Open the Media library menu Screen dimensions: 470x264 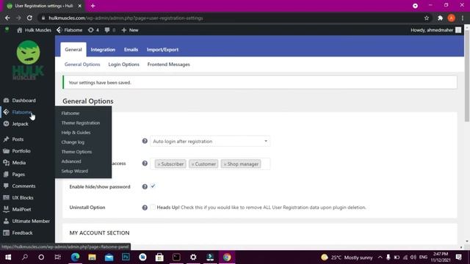click(x=18, y=163)
